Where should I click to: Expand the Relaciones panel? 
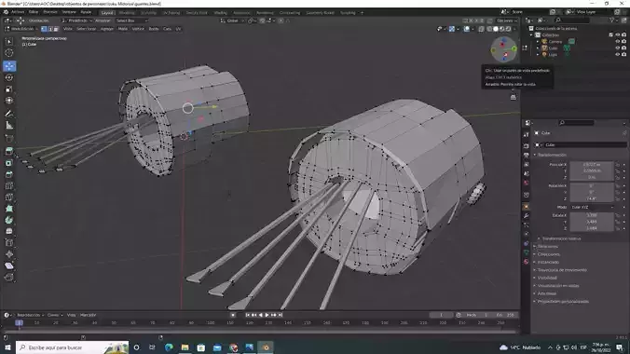pos(547,246)
